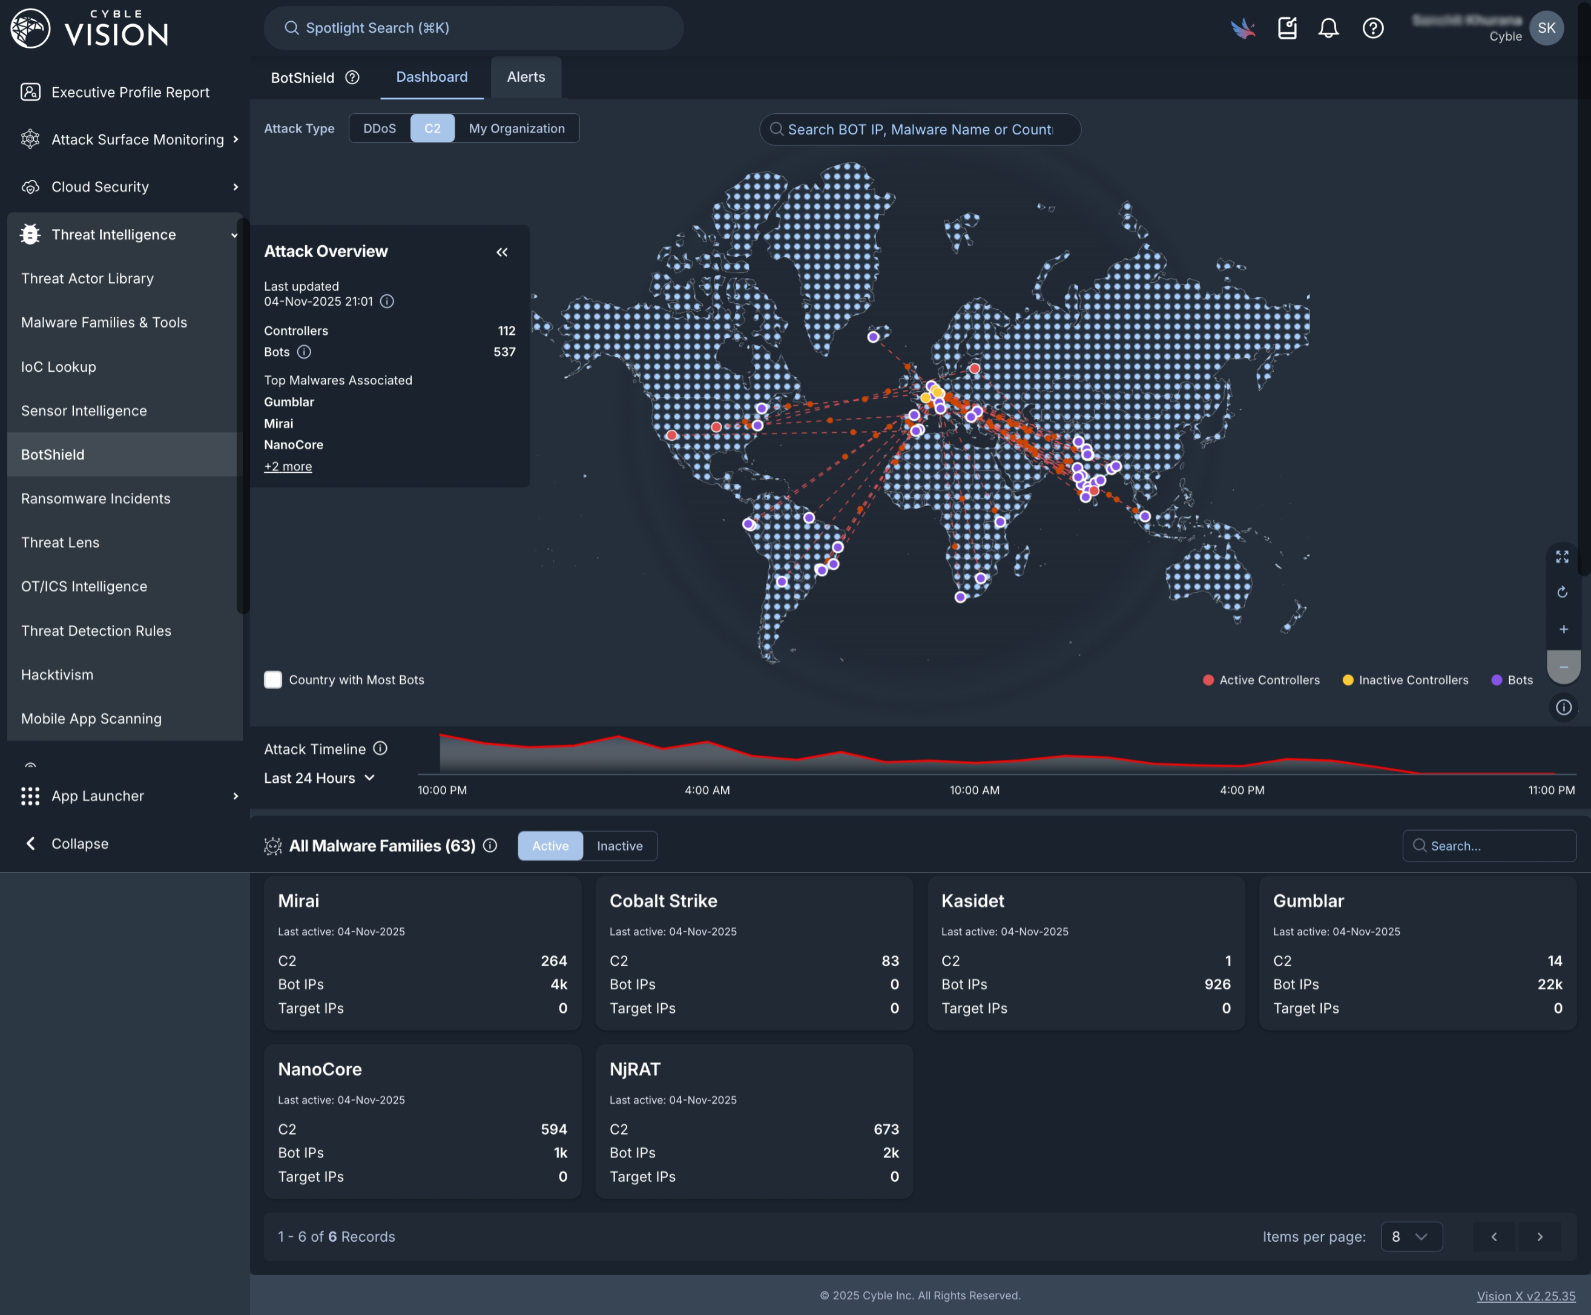The height and width of the screenshot is (1315, 1591).
Task: Open Last 24 Hours timeline dropdown
Action: pos(320,778)
